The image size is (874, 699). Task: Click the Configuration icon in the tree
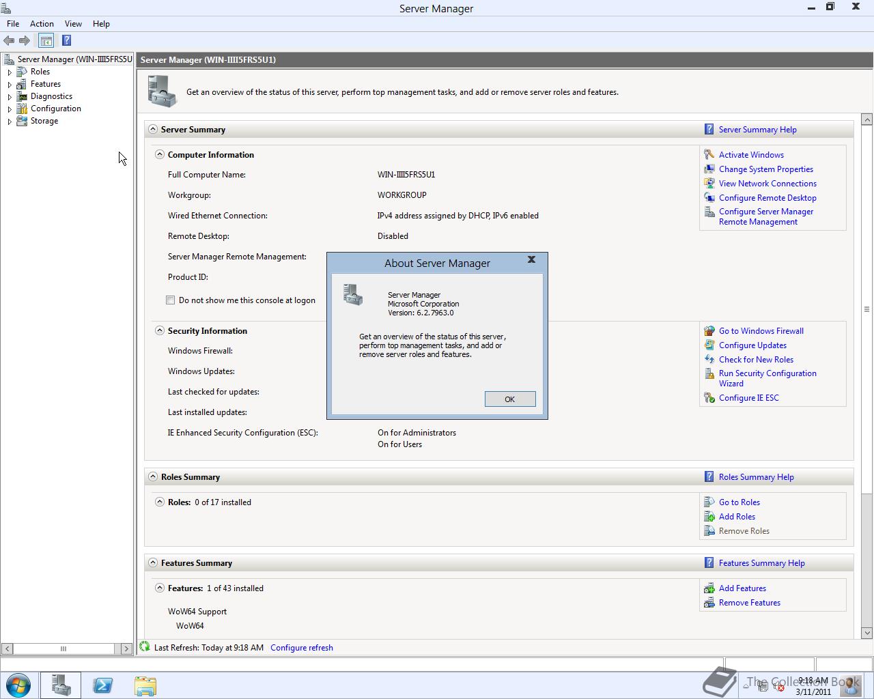pos(22,109)
